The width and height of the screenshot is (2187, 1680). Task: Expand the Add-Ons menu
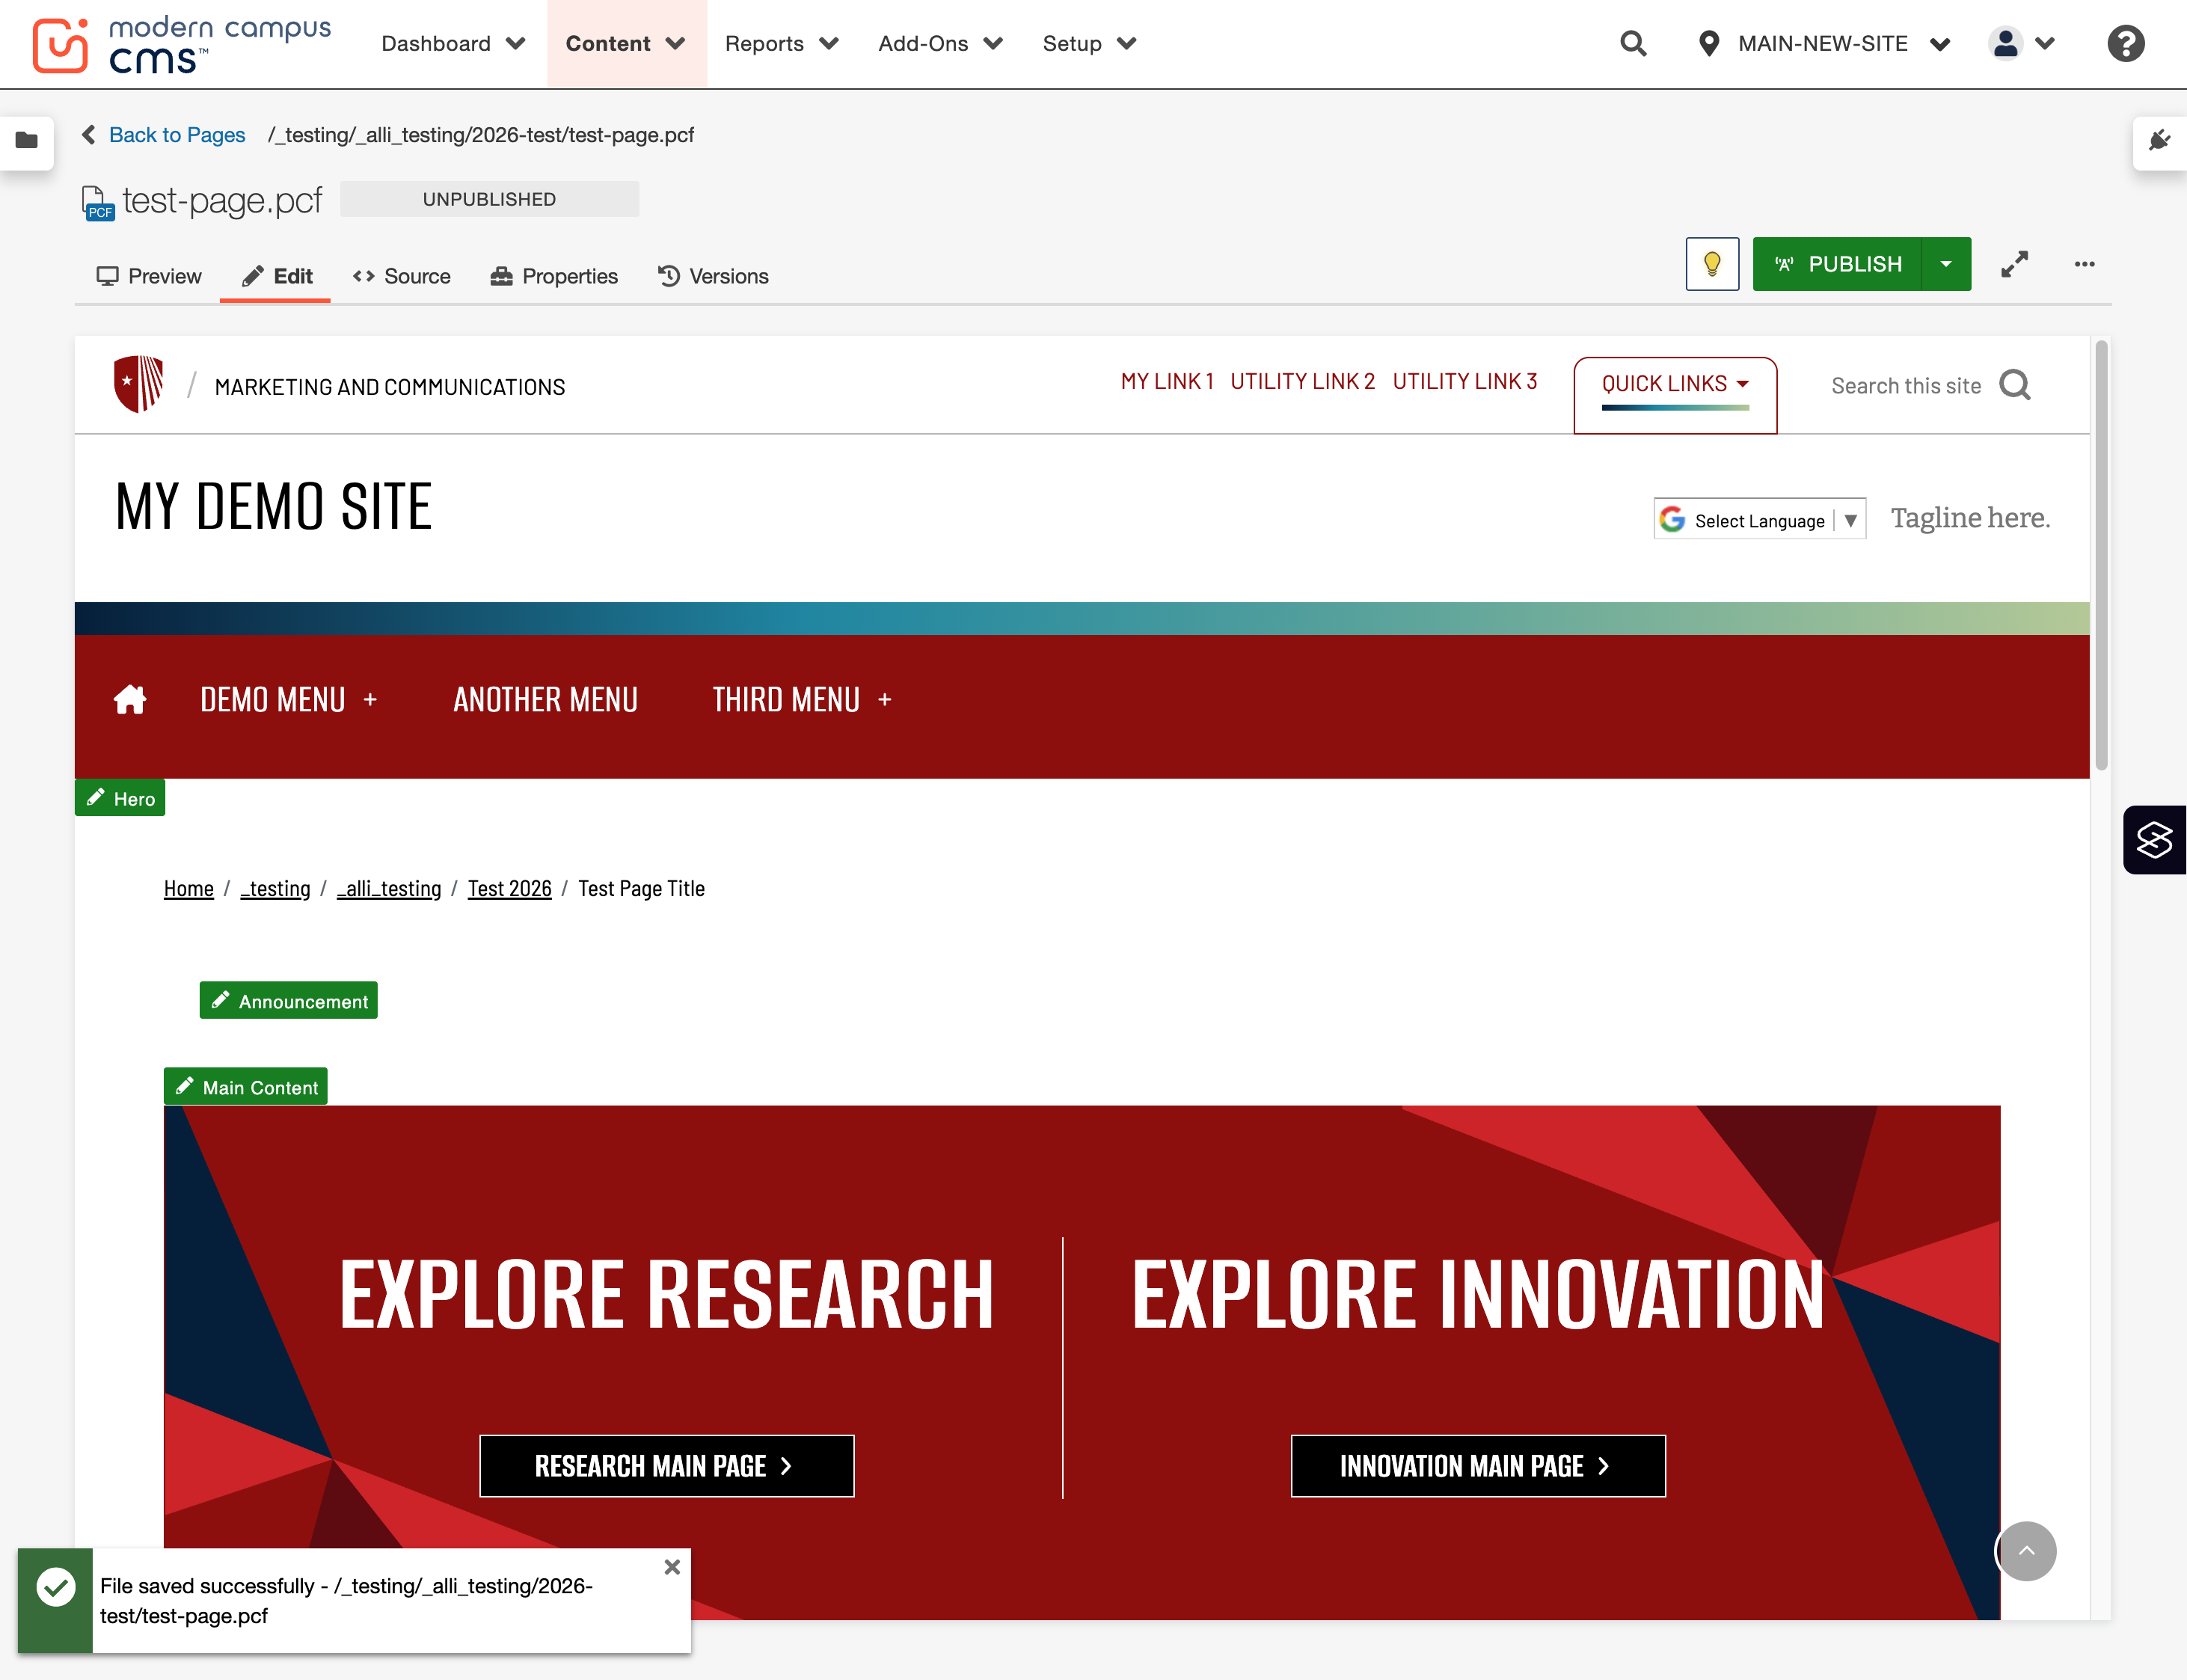[x=940, y=43]
